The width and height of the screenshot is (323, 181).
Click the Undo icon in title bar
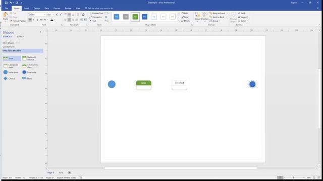point(11,3)
